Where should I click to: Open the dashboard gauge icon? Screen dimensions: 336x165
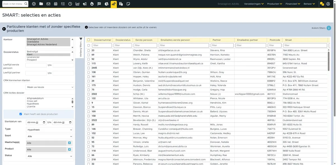(34, 4)
